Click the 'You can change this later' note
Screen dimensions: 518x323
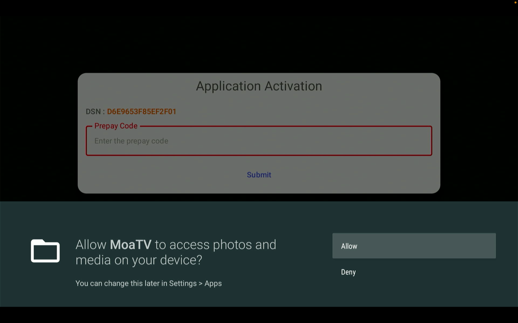149,283
